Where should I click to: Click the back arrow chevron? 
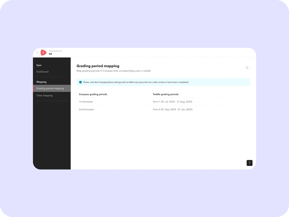coord(37,53)
